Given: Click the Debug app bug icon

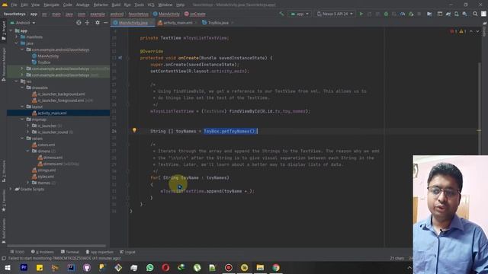Looking at the screenshot, I should 386,14.
